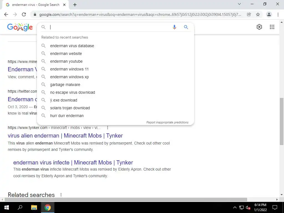The width and height of the screenshot is (284, 213).
Task: Close the enderman virus tab
Action: (64, 5)
